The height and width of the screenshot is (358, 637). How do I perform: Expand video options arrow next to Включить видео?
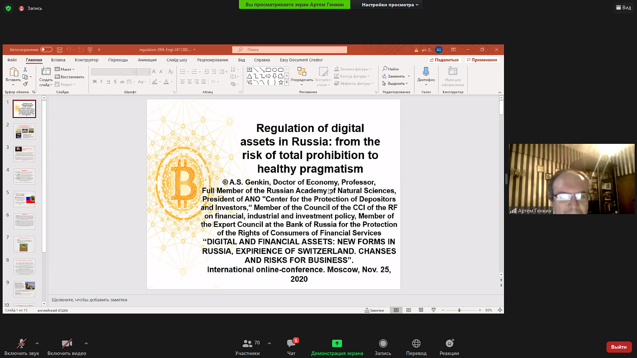[86, 343]
